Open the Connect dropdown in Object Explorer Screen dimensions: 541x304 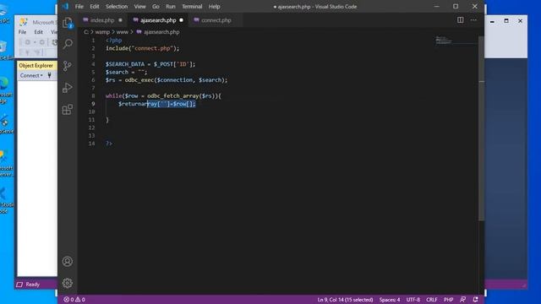click(x=31, y=75)
